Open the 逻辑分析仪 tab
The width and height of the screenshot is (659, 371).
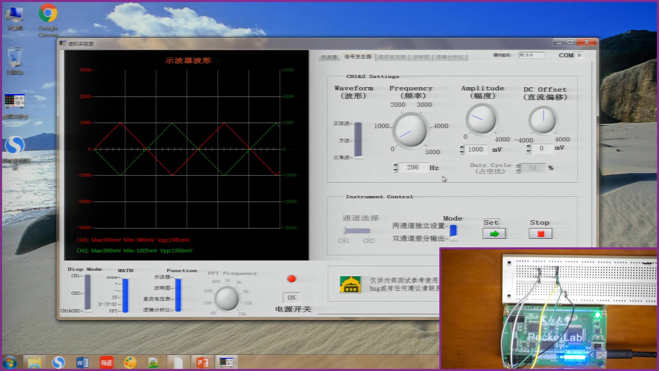coord(449,57)
